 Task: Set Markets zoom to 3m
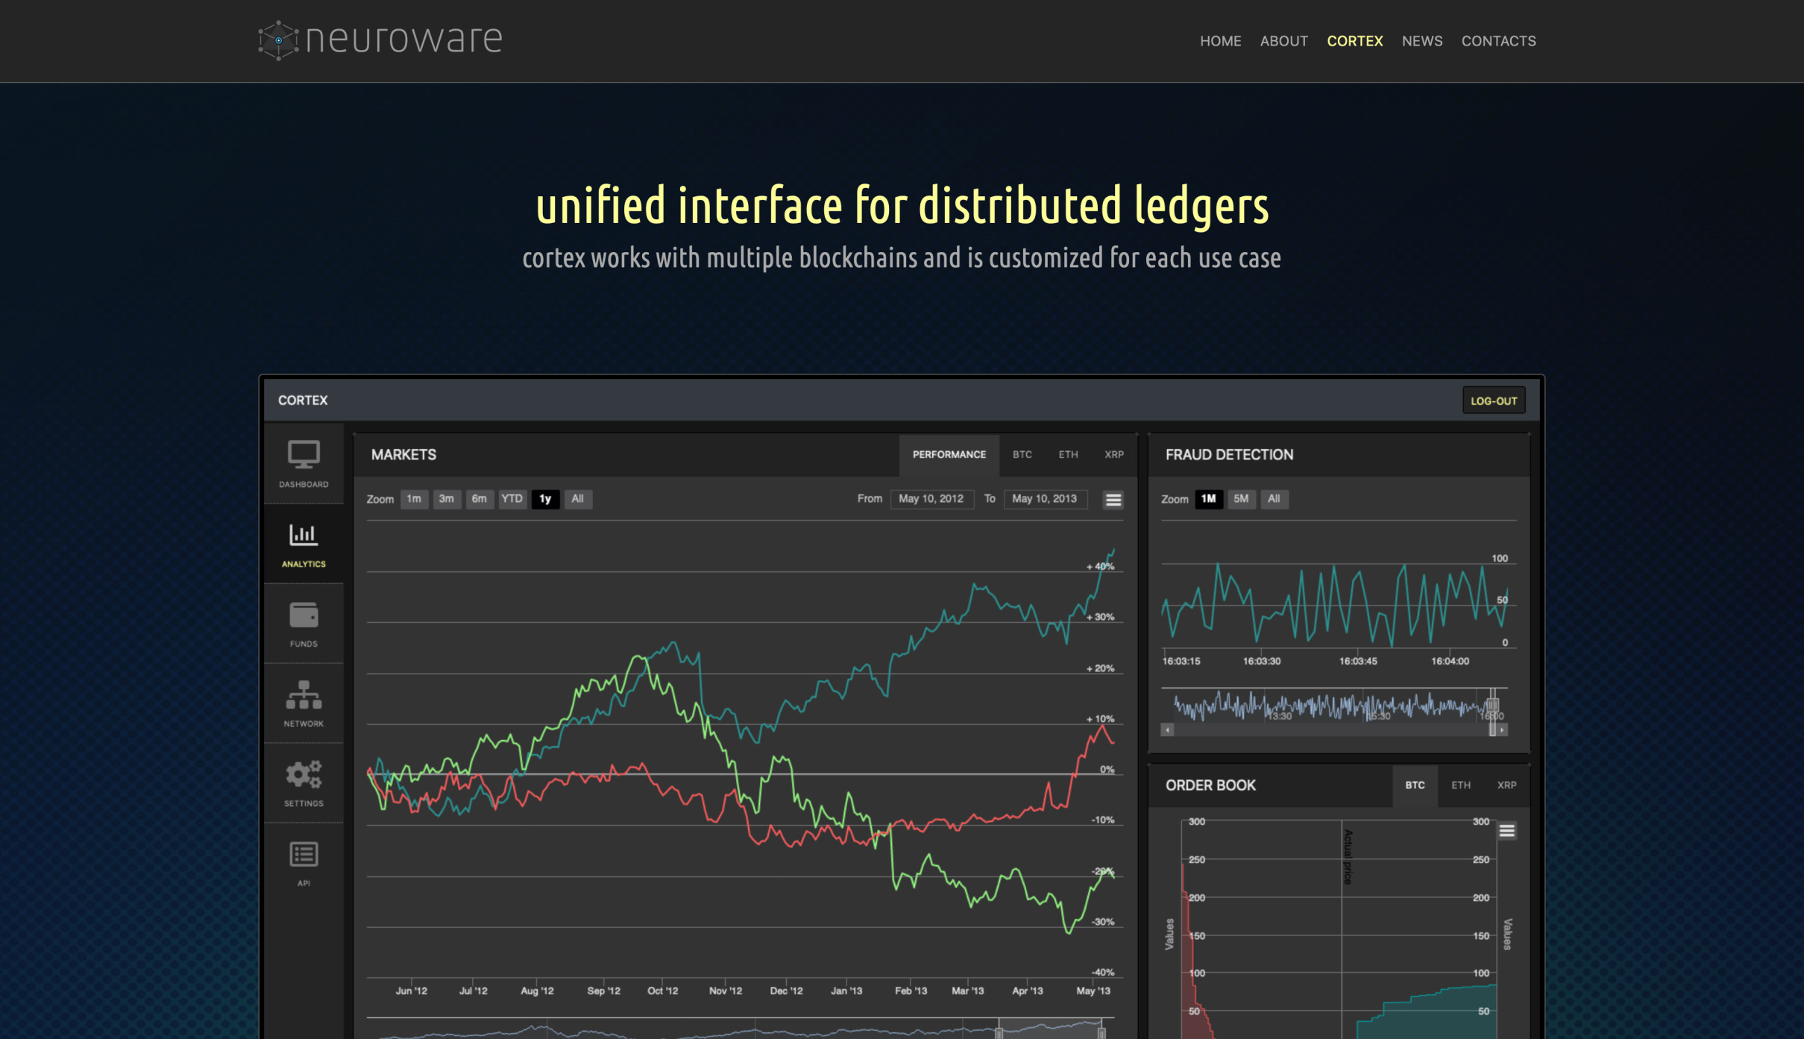(446, 499)
